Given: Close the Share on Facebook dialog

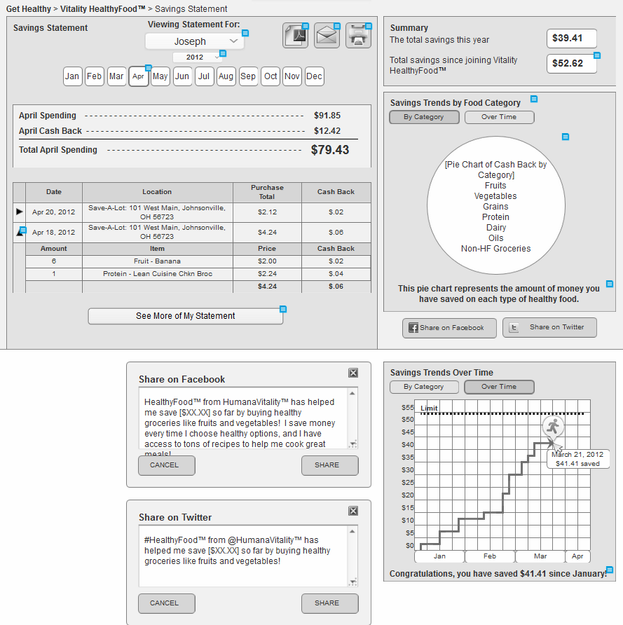Looking at the screenshot, I should tap(353, 373).
